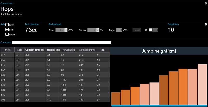Click the Jump height[cm] chart title
Screen dimensions: 208x107
(159, 51)
